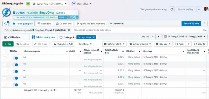
Task: Toggle off the first wd ad set
Action: [x=15, y=58]
